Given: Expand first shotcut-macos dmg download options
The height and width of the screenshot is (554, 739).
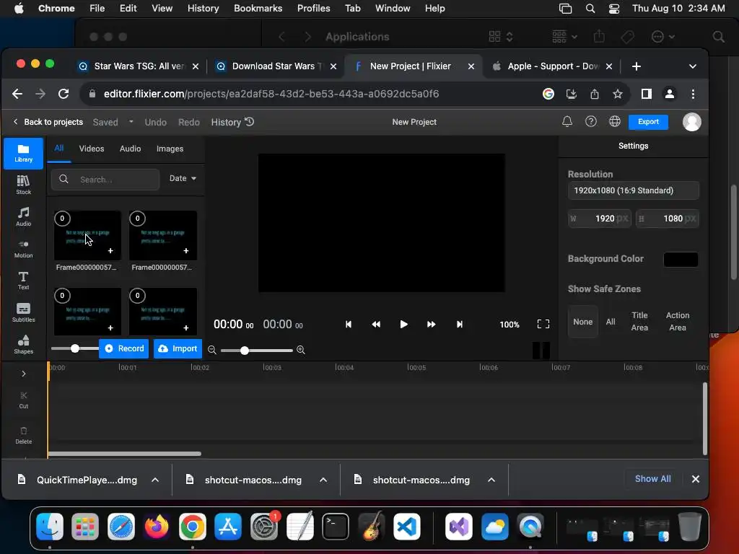Looking at the screenshot, I should click(x=323, y=480).
